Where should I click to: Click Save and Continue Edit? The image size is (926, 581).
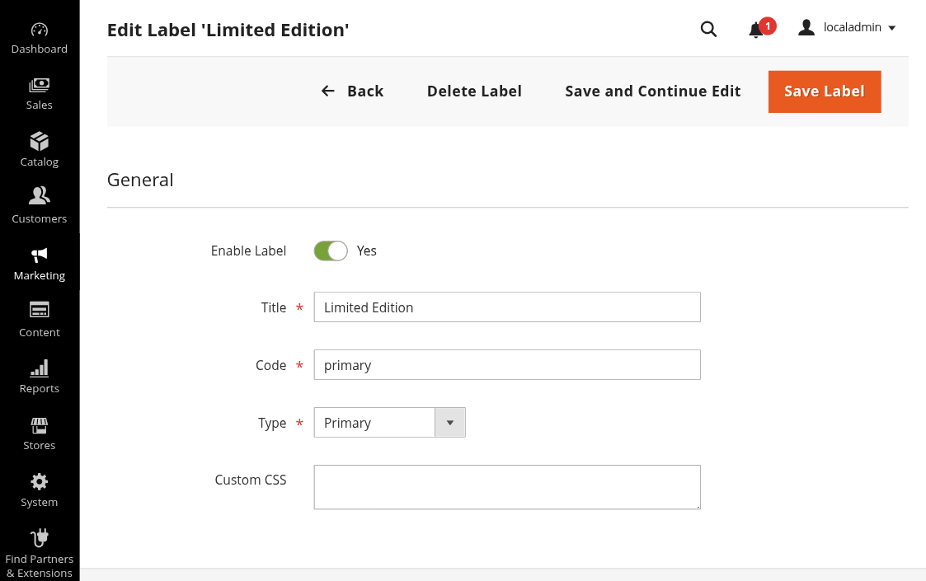652,91
